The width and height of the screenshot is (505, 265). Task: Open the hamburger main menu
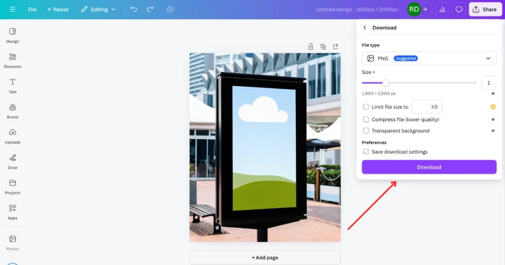[x=12, y=9]
